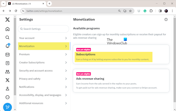176x111 pixels.
Task: Open the Subscriptions program card
Action: (121, 54)
